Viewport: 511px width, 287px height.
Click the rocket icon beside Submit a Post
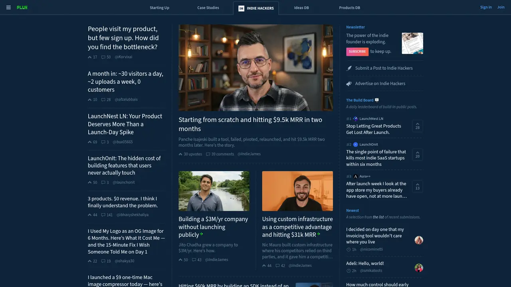(349, 68)
